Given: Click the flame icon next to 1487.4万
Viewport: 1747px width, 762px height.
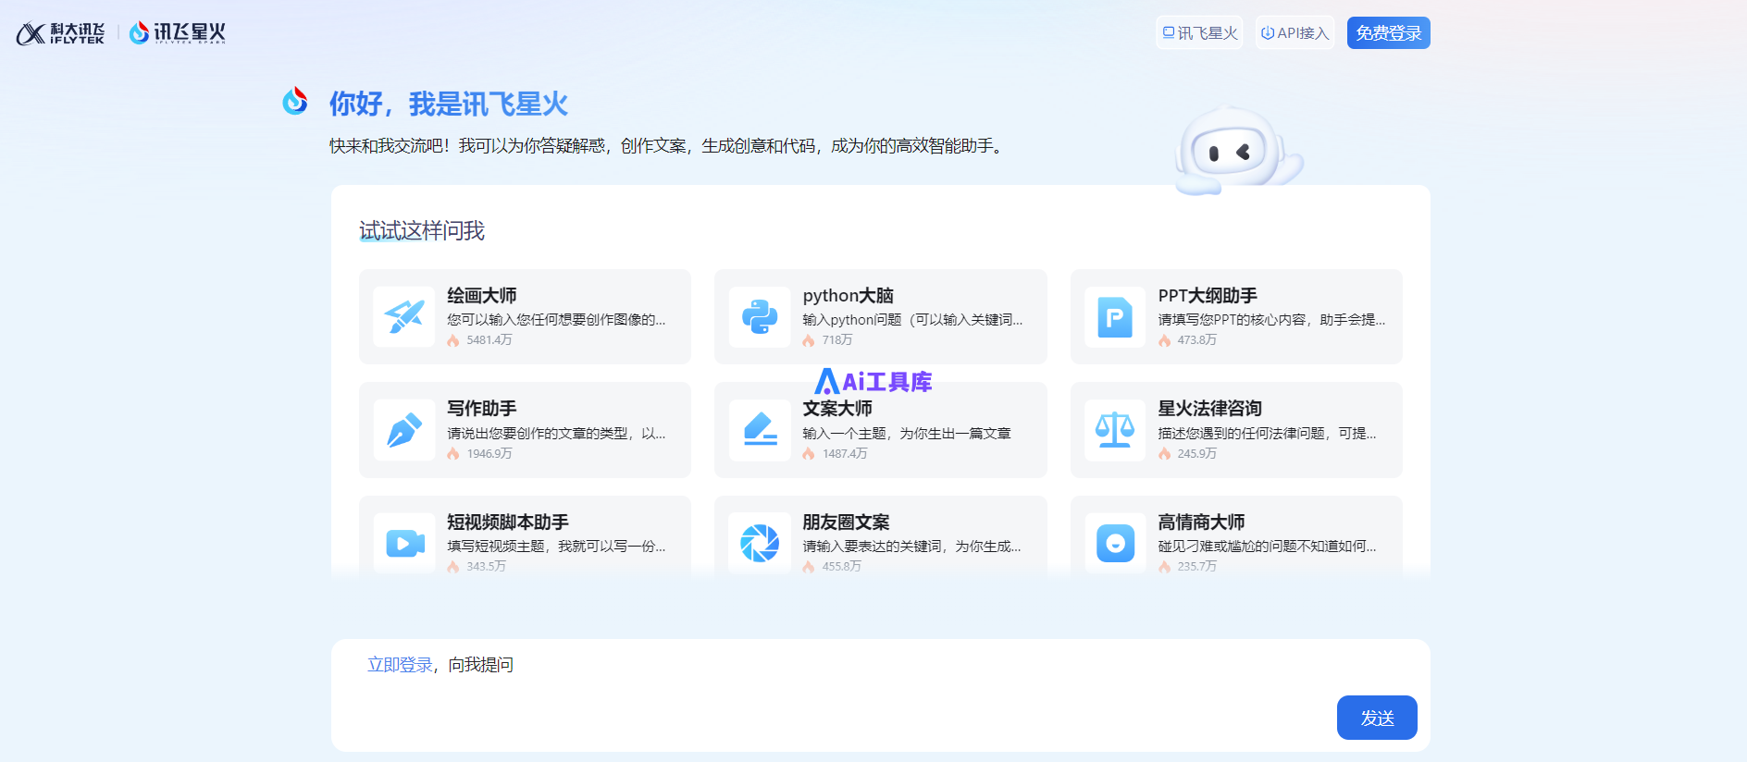Looking at the screenshot, I should (809, 454).
